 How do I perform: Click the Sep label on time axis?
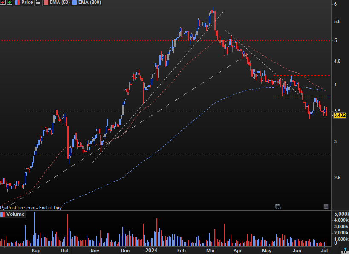pyautogui.click(x=36, y=251)
